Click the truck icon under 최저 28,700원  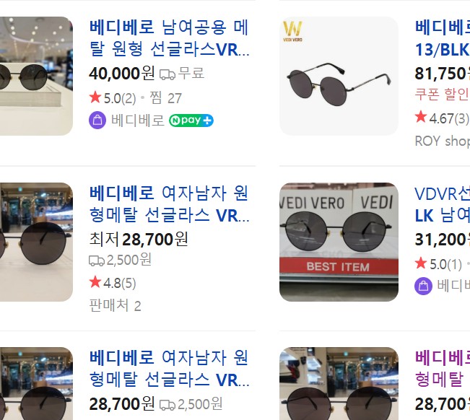97,260
